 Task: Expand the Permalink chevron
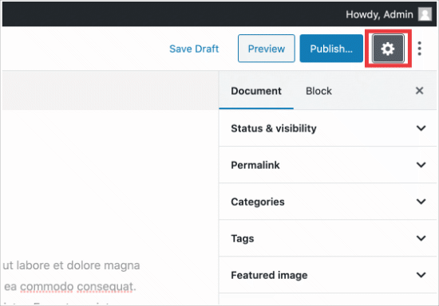click(x=421, y=165)
